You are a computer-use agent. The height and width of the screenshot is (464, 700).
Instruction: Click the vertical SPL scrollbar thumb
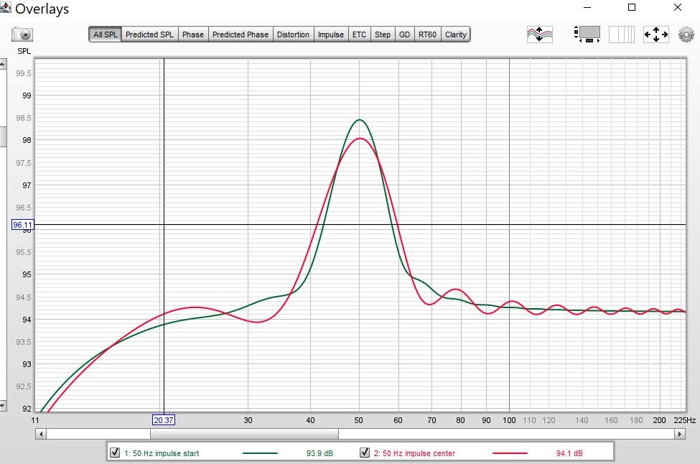point(3,136)
